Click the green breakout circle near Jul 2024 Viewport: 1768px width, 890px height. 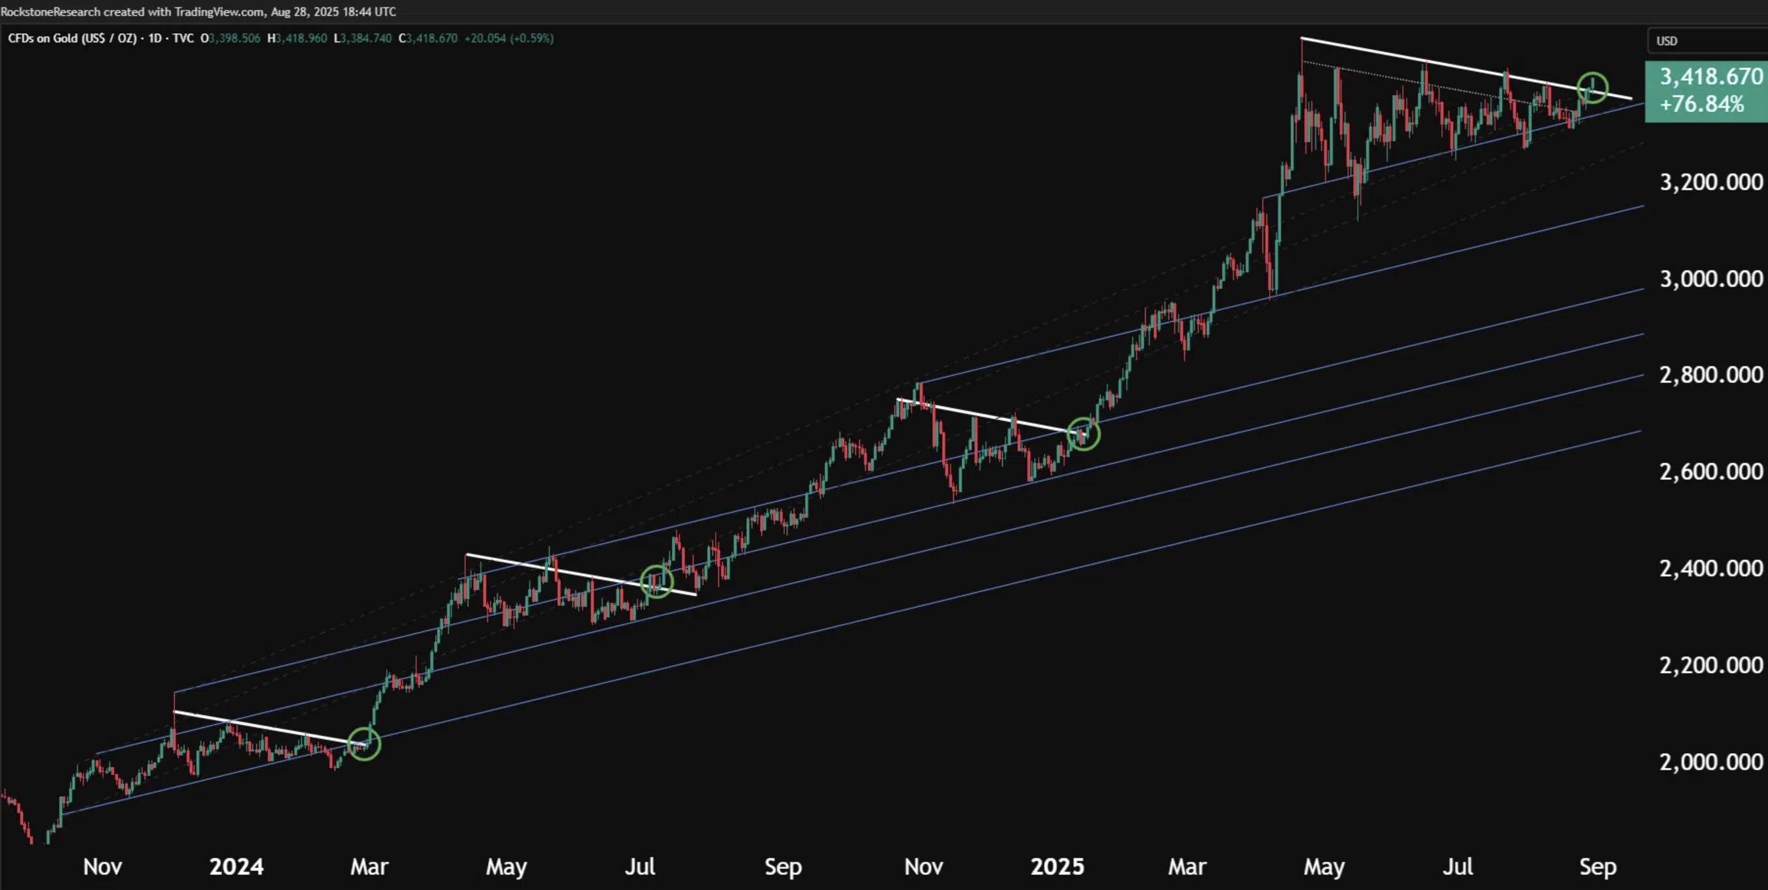point(657,582)
